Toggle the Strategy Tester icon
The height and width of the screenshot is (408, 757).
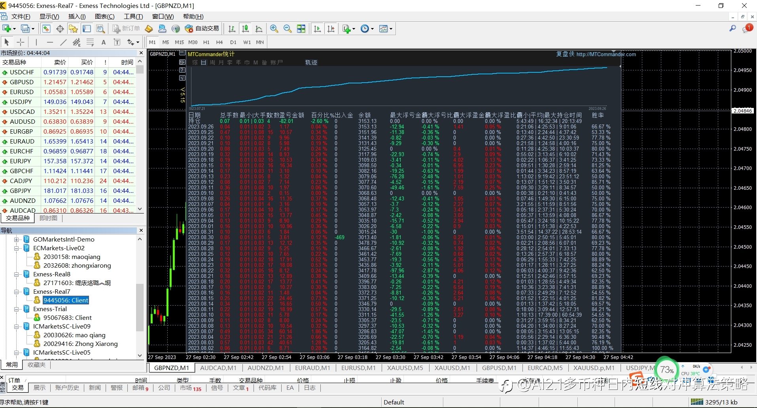tap(100, 28)
